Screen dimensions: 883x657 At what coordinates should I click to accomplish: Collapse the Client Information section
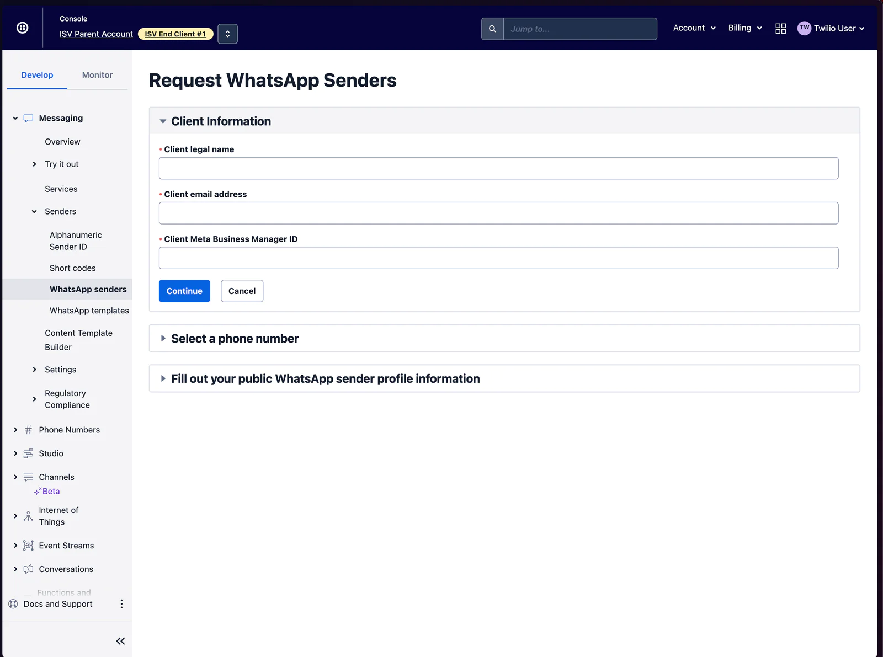pyautogui.click(x=163, y=121)
